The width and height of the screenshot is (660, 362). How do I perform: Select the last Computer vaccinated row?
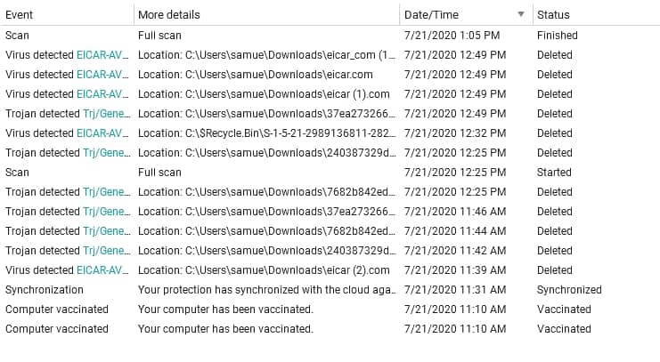coord(330,329)
